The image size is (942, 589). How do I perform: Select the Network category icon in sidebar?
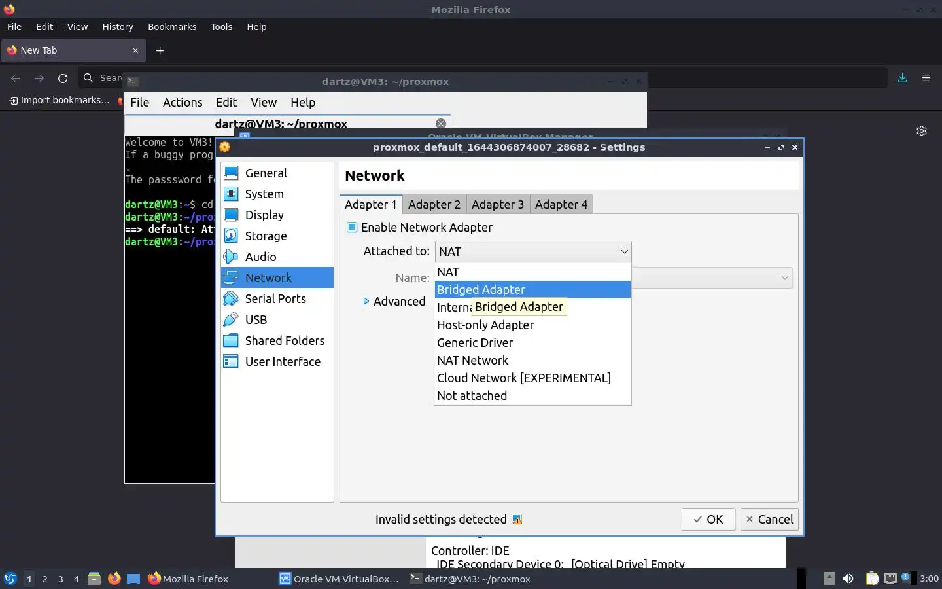point(231,277)
